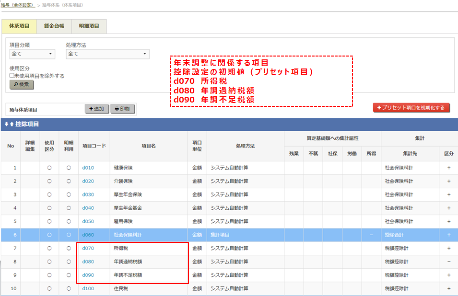This screenshot has height=296, width=458.
Task: Click the 使用区分 circle for row 1
Action: [x=49, y=168]
